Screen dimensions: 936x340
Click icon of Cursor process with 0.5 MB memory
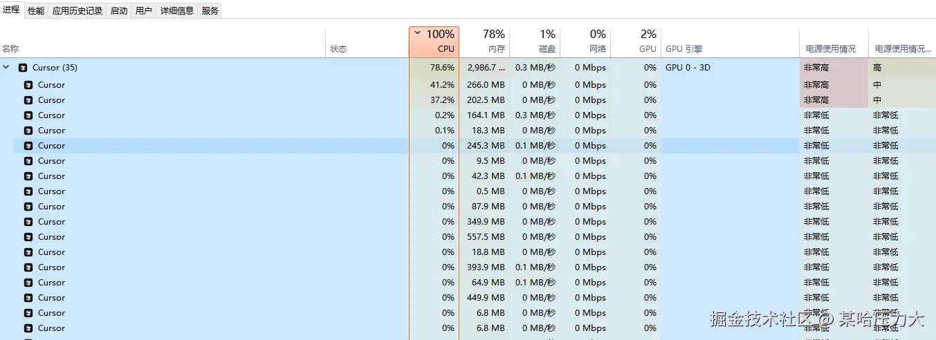(x=28, y=191)
